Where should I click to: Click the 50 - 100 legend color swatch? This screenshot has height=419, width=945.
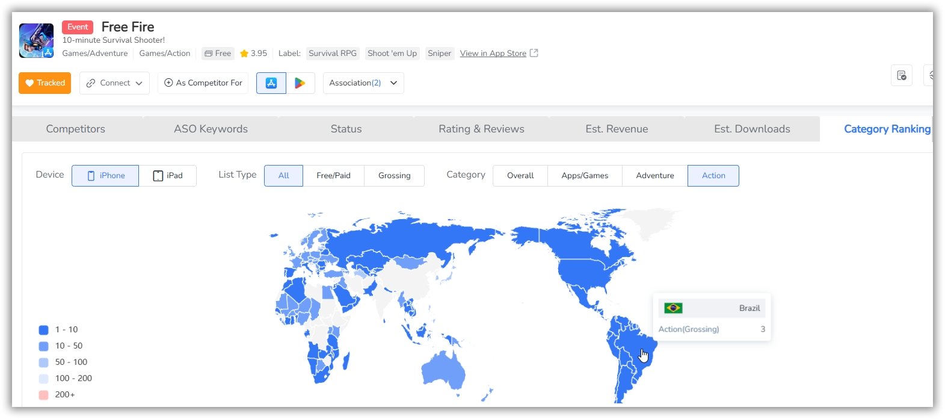(x=43, y=362)
